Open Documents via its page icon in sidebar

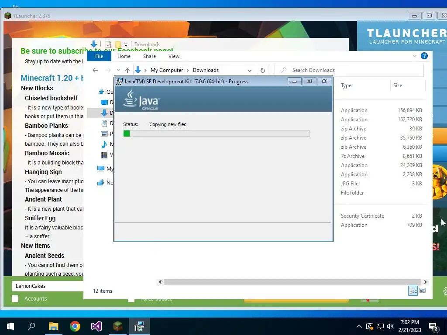pos(104,123)
